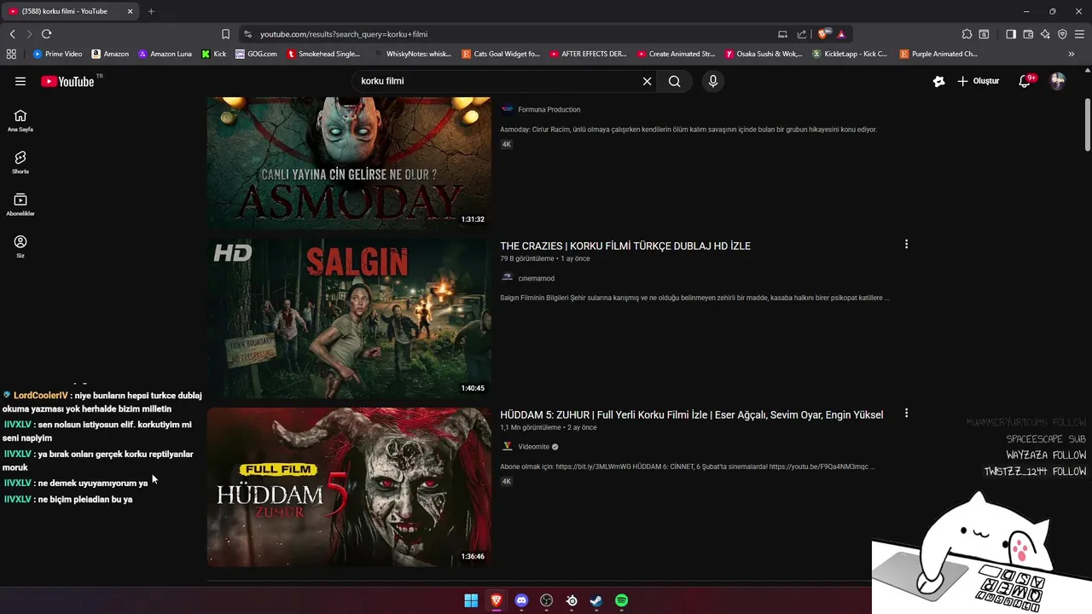Click the SALGIN video thumbnail

click(x=349, y=318)
